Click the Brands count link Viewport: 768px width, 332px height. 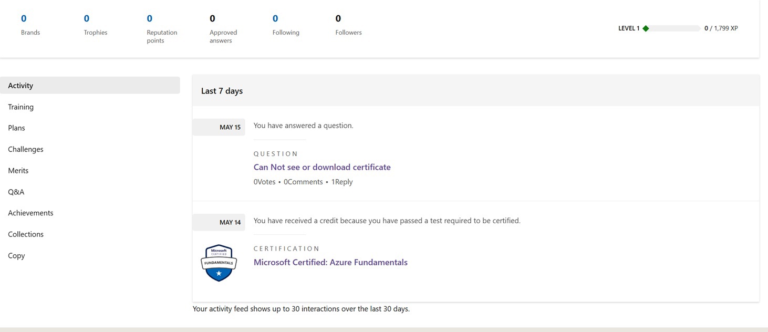click(24, 18)
